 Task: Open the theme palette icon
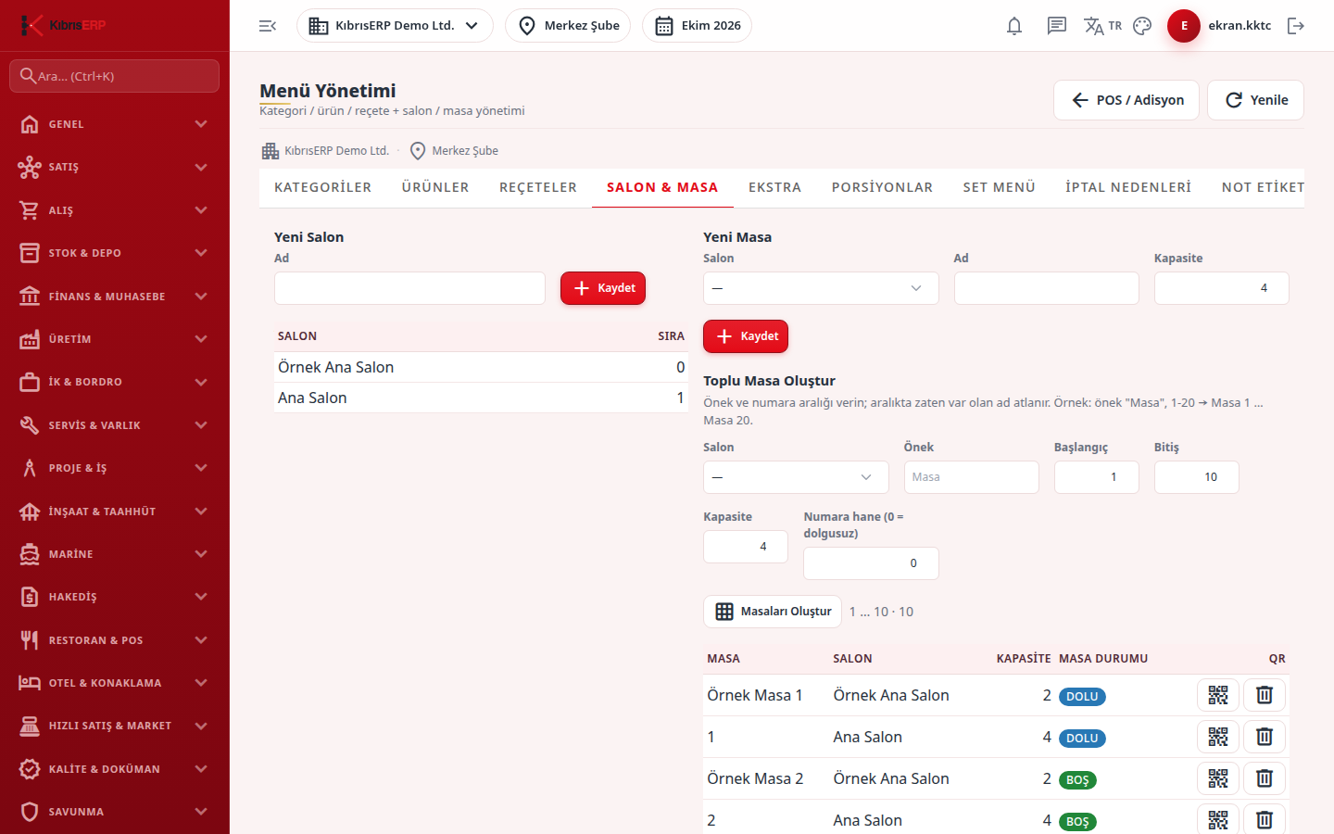pyautogui.click(x=1142, y=26)
